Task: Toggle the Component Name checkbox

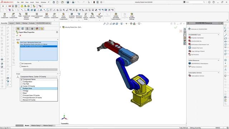Action: click(x=21, y=80)
